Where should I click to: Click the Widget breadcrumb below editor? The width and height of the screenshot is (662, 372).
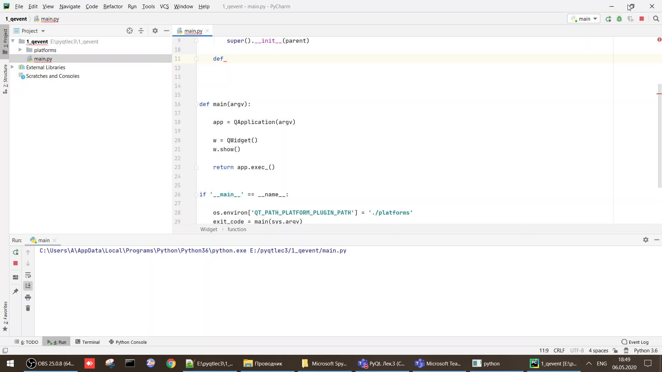209,229
